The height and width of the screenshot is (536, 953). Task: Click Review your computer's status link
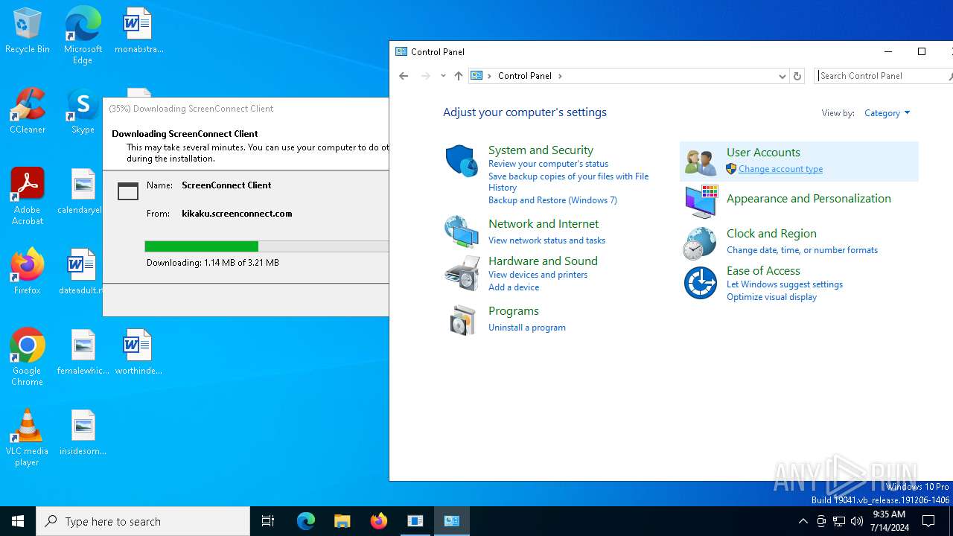click(548, 164)
